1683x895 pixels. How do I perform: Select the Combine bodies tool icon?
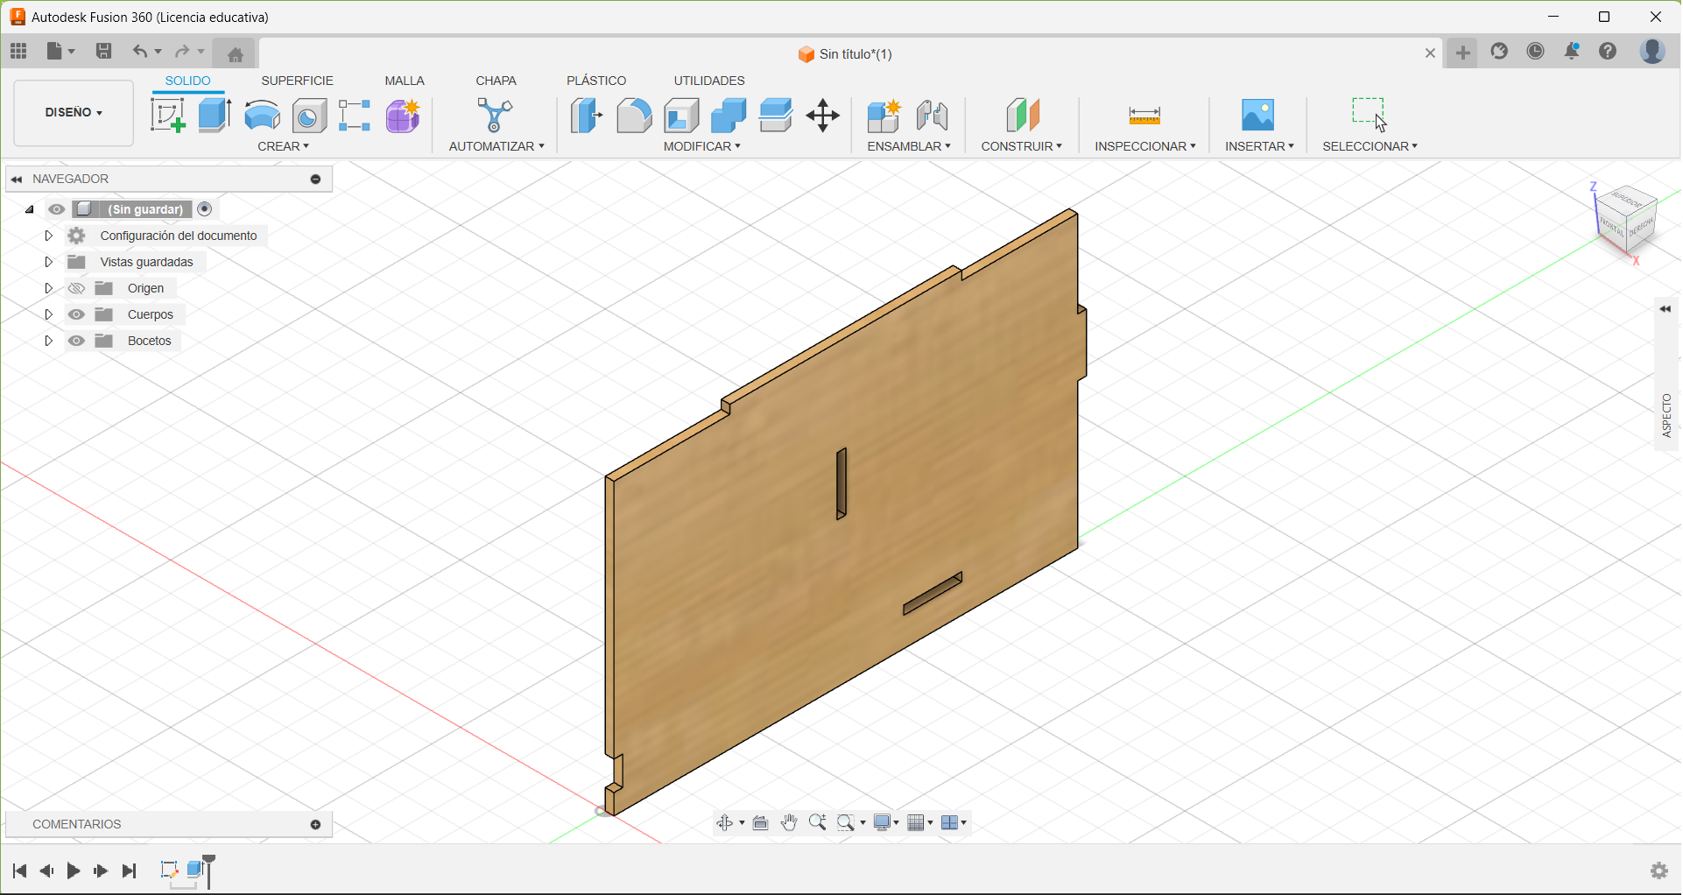click(x=729, y=116)
